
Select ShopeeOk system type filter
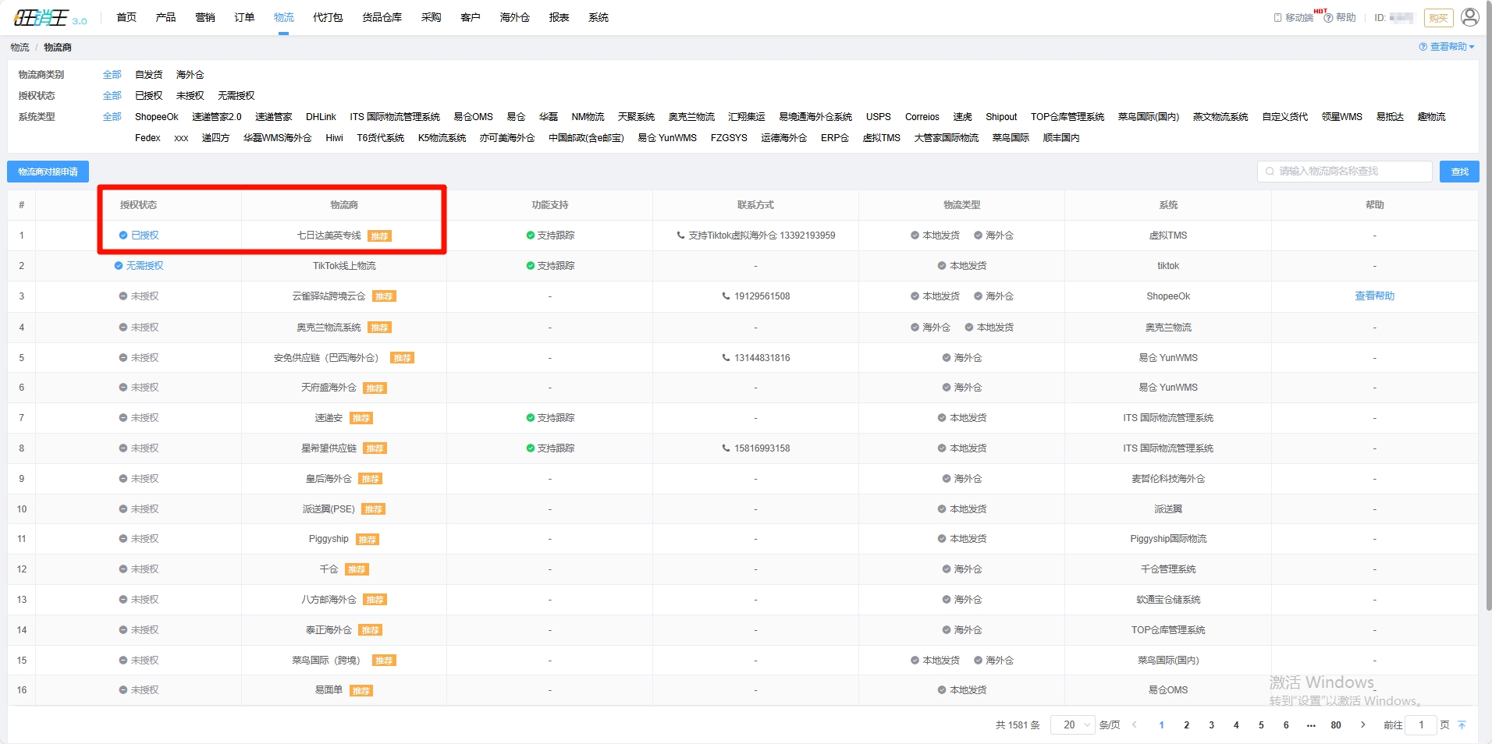(x=156, y=117)
